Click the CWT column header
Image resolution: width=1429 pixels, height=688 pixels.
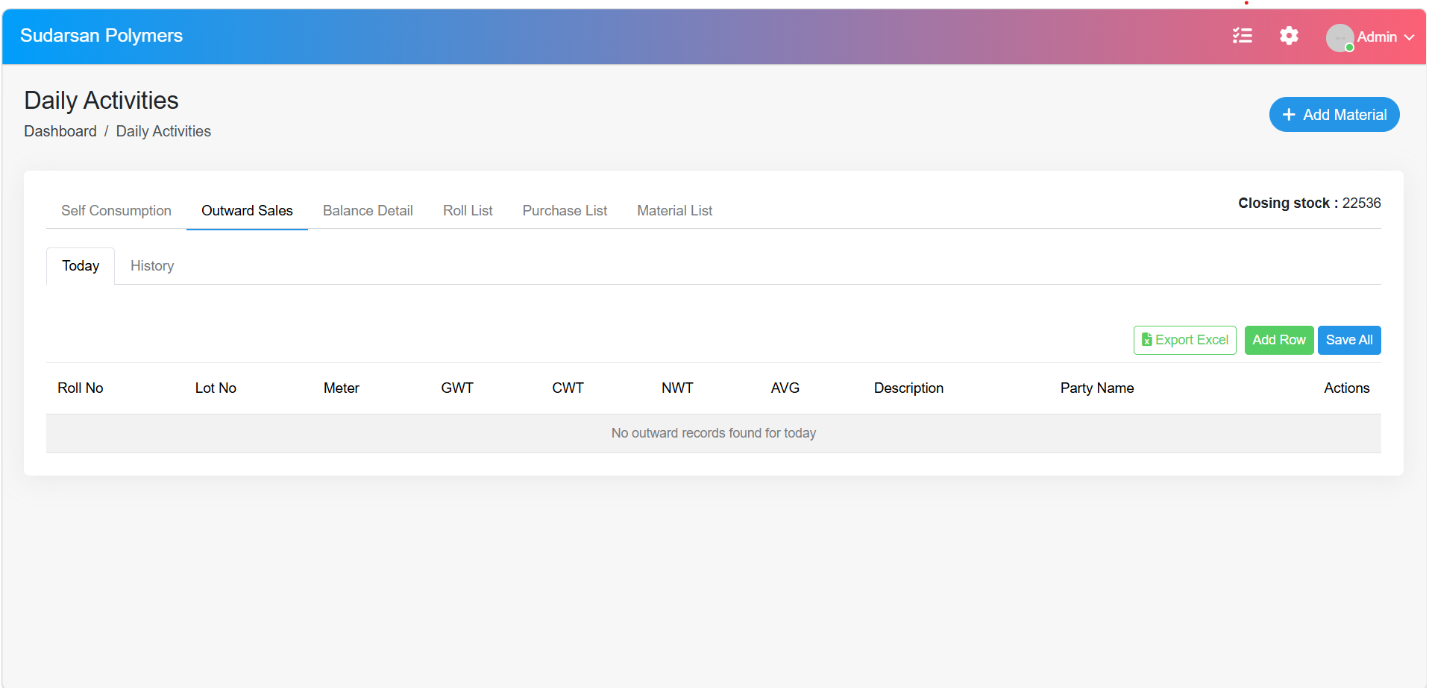(x=568, y=388)
